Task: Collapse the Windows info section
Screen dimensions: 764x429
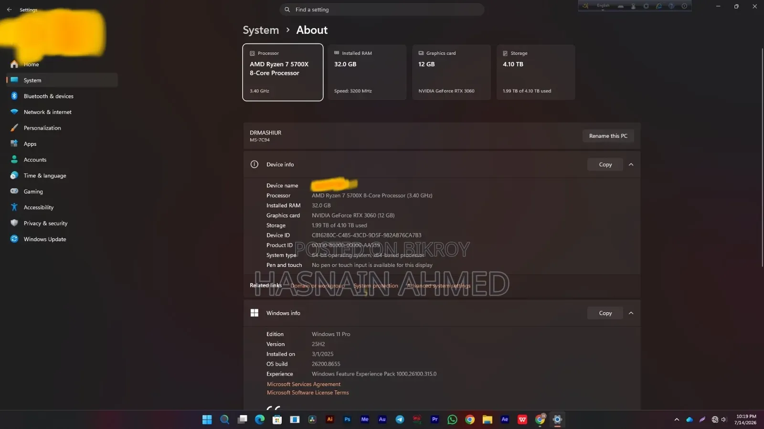Action: click(631, 313)
